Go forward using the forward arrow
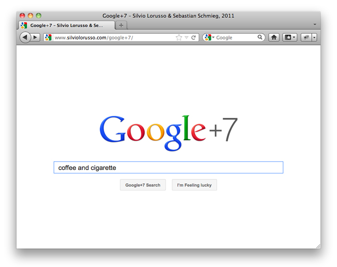Screen dimensions: 337x267 [36, 38]
